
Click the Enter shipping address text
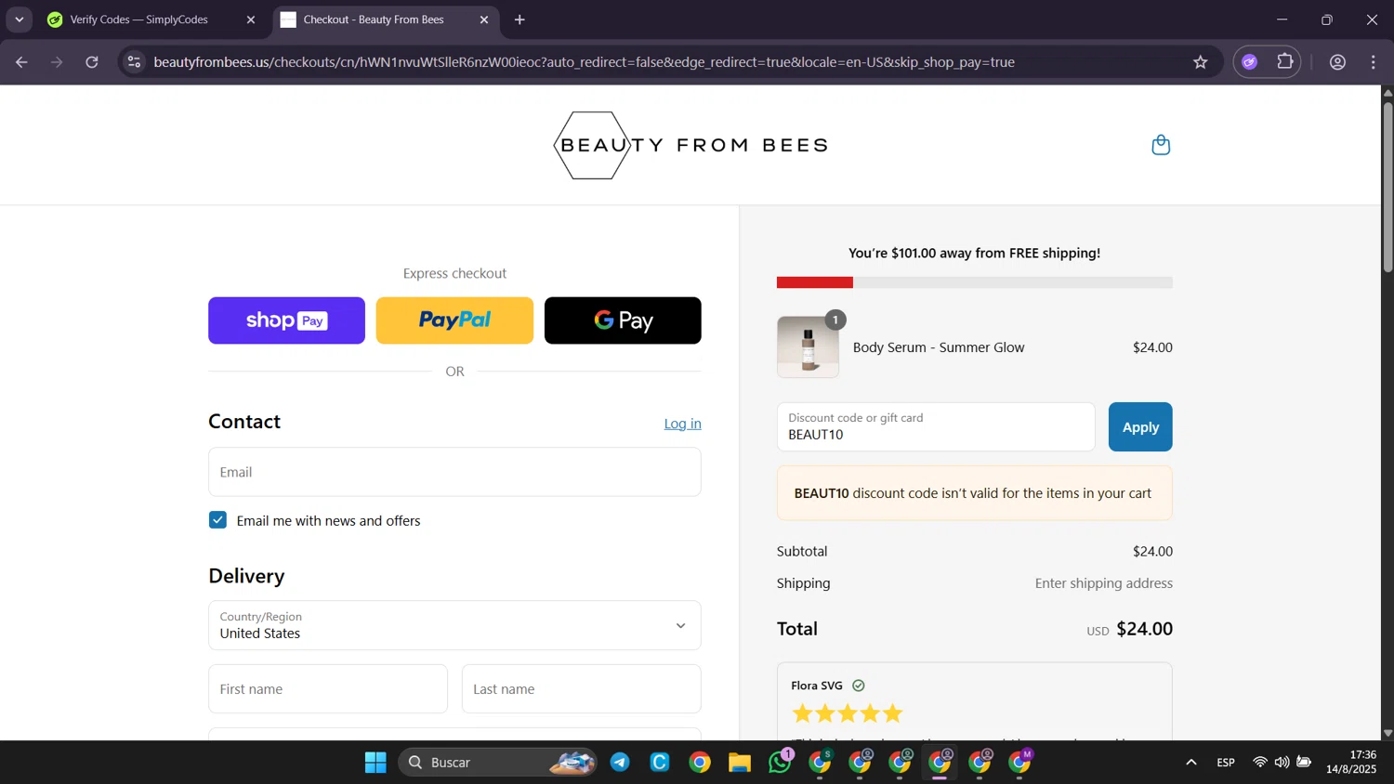tap(1103, 583)
